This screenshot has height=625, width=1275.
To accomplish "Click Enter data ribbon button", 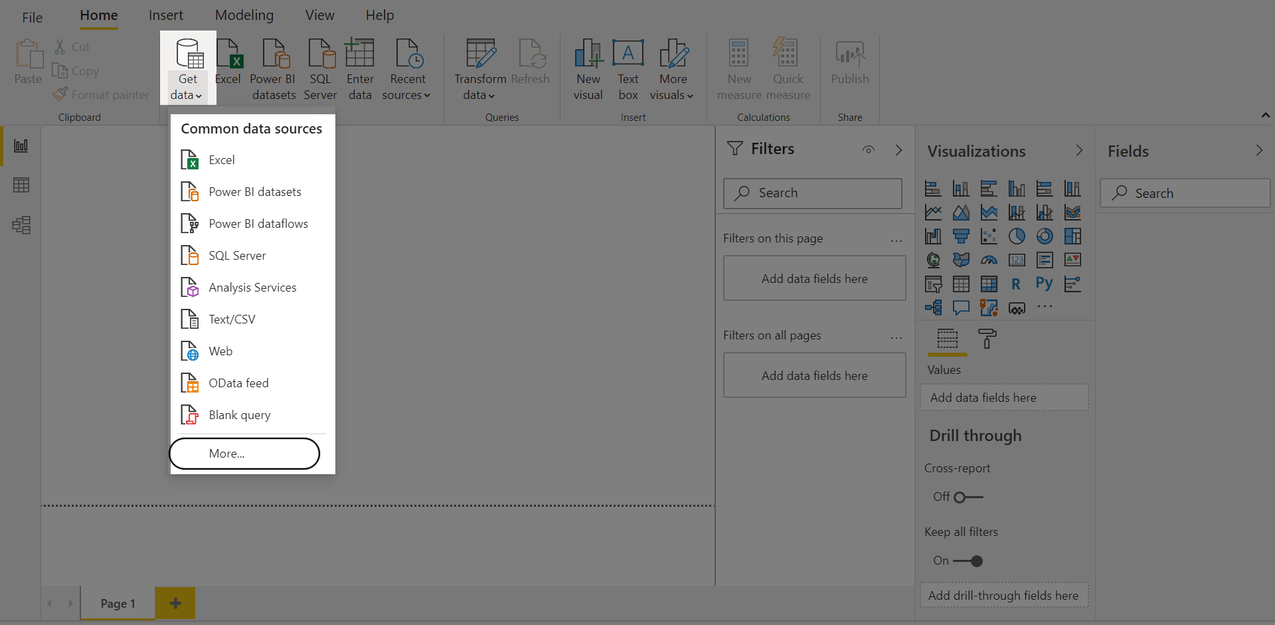I will click(x=360, y=70).
